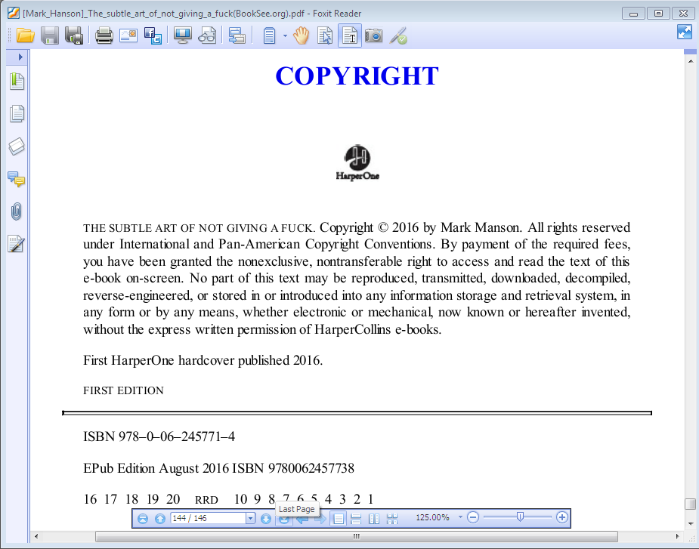Open the Layers panel
The height and width of the screenshot is (549, 699).
pyautogui.click(x=17, y=147)
